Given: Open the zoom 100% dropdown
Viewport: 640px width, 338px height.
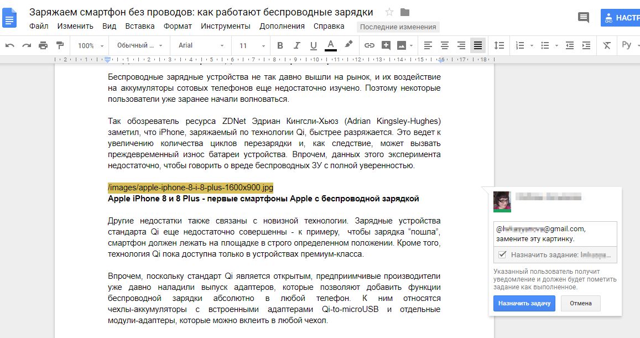Looking at the screenshot, I should [91, 46].
